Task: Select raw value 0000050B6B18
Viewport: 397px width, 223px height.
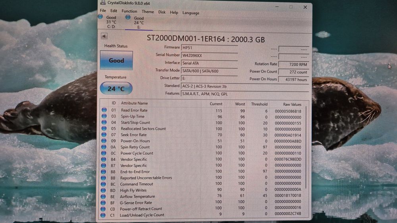Action: coord(288,111)
